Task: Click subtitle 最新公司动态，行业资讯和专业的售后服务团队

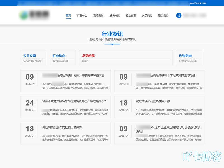Action: 112,39
